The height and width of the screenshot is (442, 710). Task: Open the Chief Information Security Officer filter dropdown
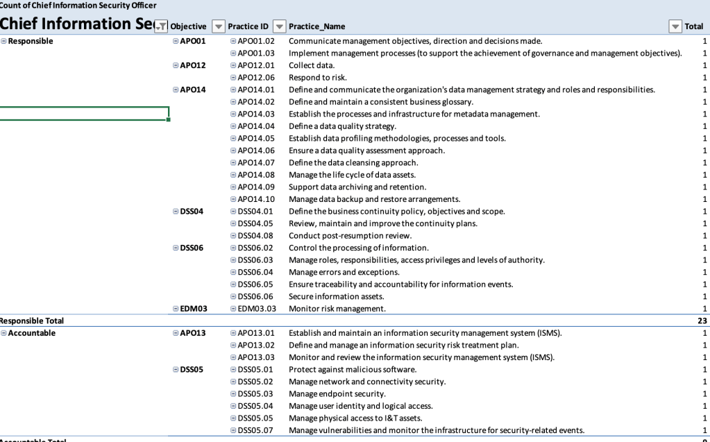pyautogui.click(x=160, y=26)
